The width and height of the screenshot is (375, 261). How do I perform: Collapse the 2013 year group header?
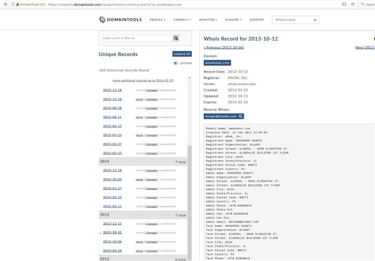tap(143, 215)
